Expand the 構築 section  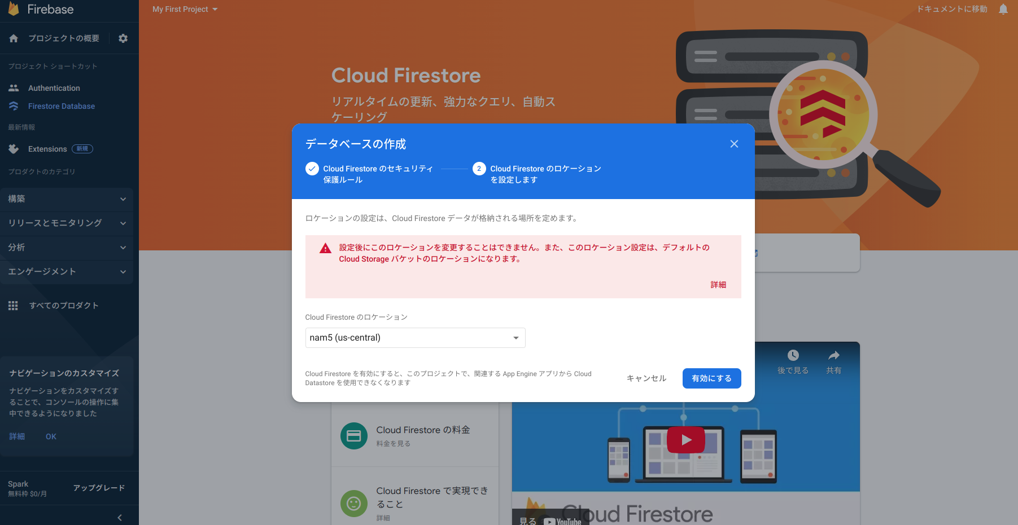point(67,199)
